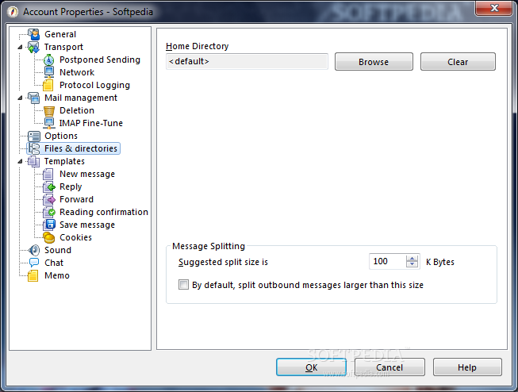Click the Cookies icon
The width and height of the screenshot is (518, 392).
pos(49,237)
